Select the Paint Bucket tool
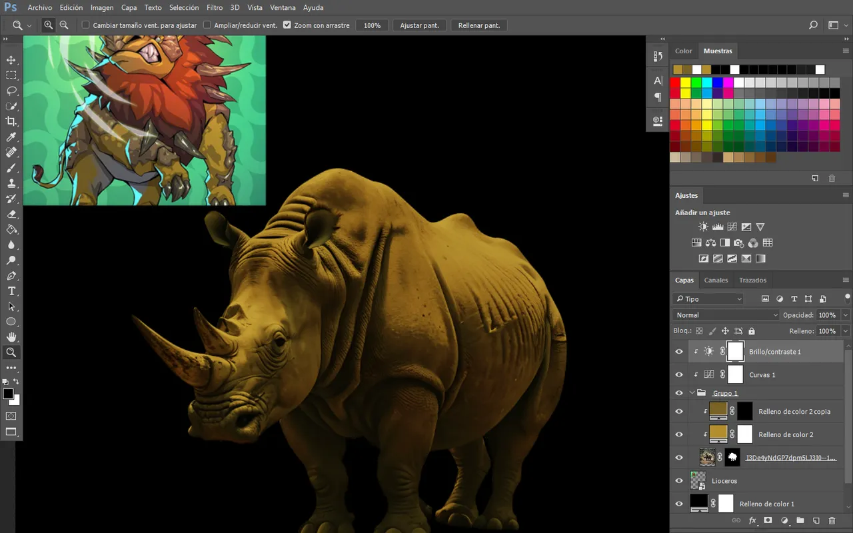The image size is (853, 533). tap(11, 229)
